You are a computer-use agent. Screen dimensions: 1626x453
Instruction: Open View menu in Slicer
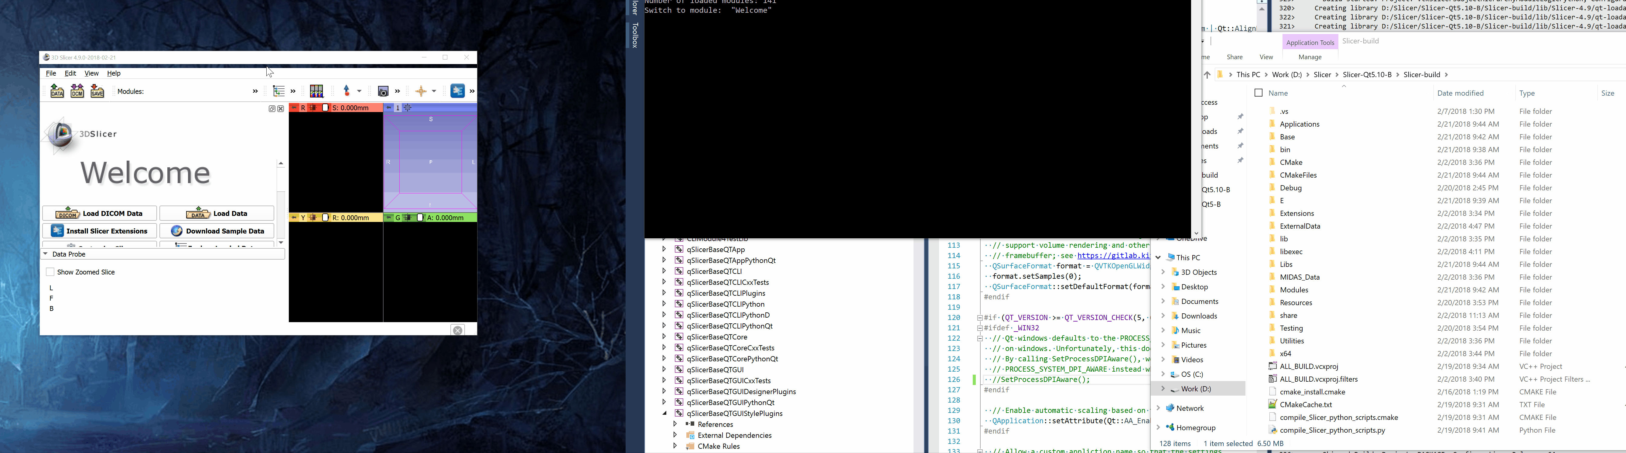click(x=91, y=74)
